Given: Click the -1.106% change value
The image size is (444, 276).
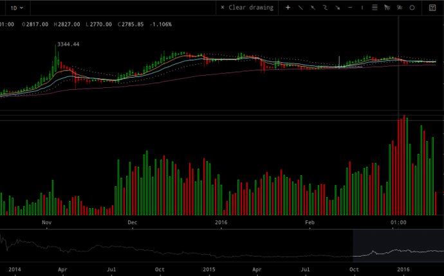Looking at the screenshot, I should (x=160, y=24).
